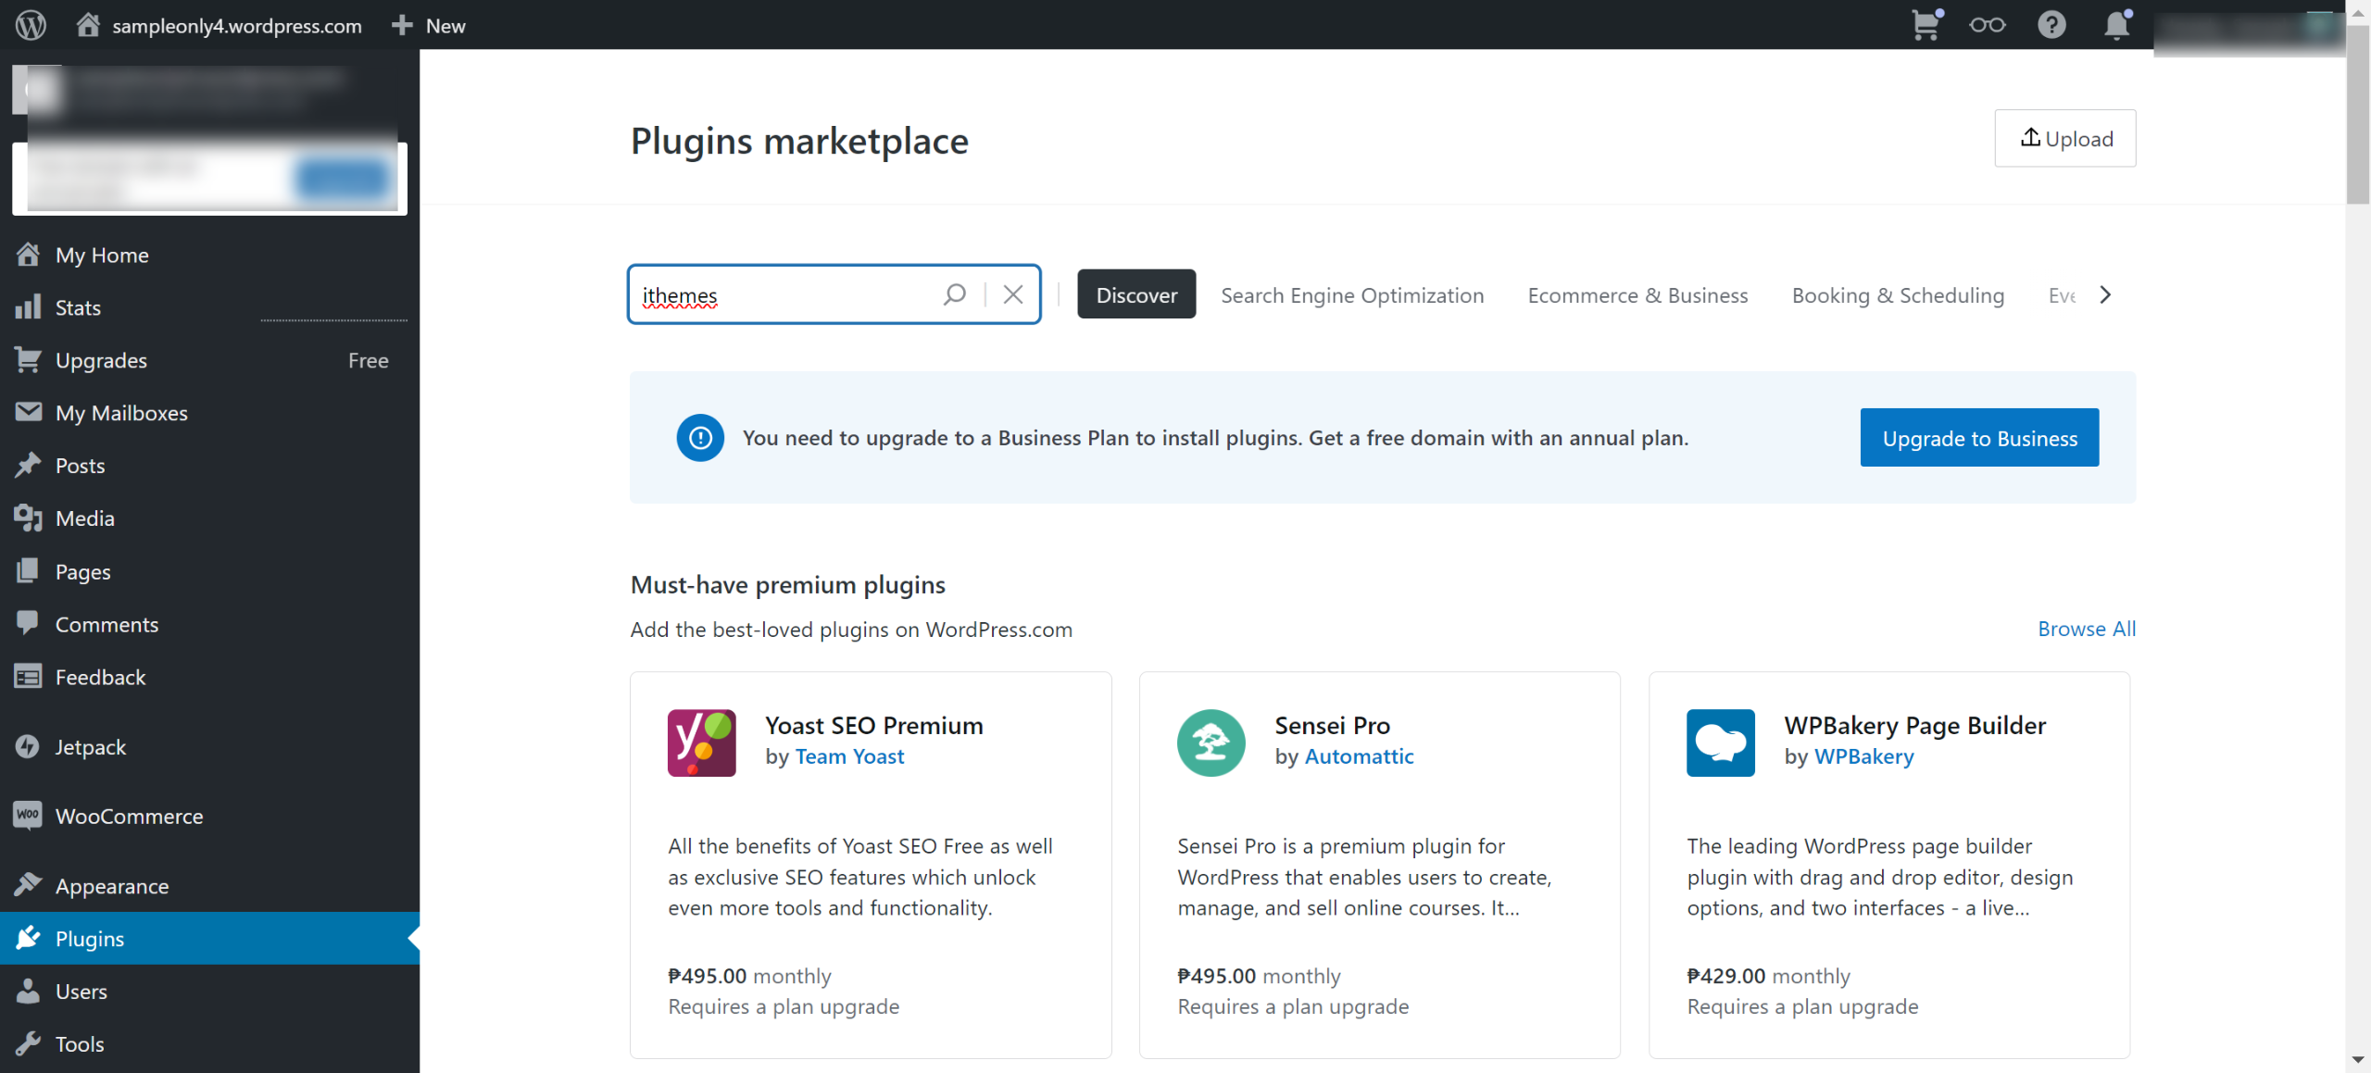Open Comments menu item
This screenshot has width=2371, height=1073.
coord(209,624)
